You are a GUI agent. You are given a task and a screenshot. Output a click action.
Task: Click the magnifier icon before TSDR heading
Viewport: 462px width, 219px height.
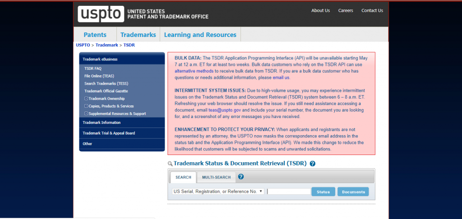point(170,164)
